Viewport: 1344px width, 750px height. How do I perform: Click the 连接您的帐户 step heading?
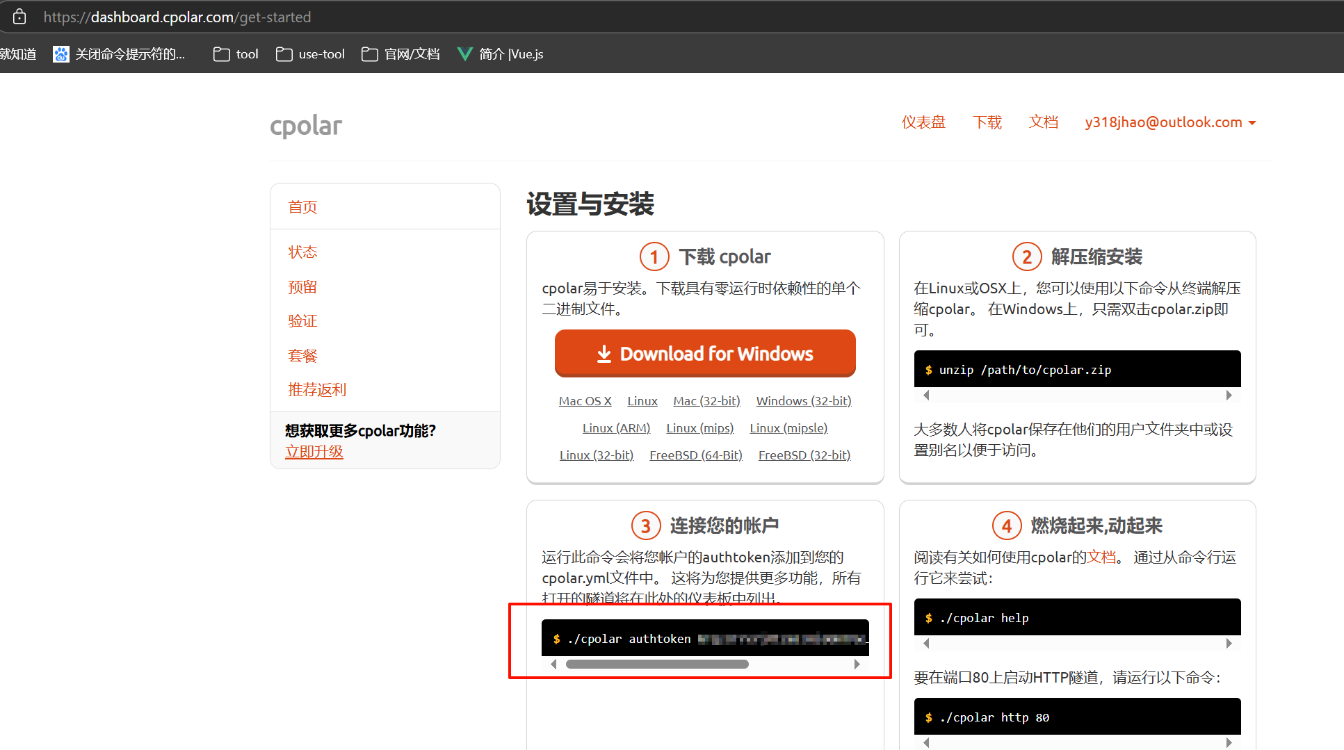[724, 526]
